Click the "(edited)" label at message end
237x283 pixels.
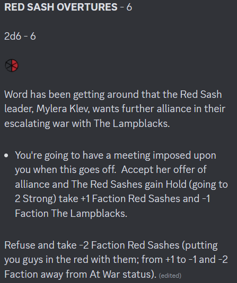click(x=170, y=276)
